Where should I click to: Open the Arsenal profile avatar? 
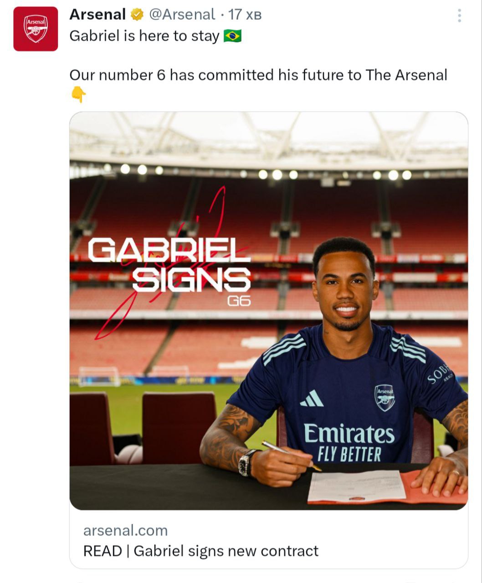click(x=36, y=29)
